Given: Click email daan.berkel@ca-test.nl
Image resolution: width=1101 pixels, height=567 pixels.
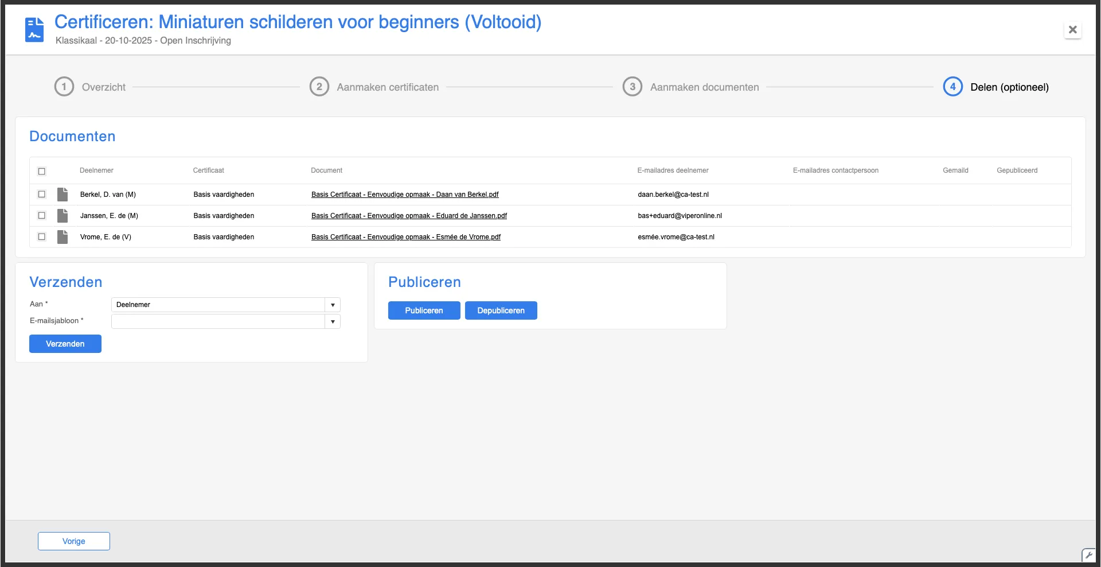Looking at the screenshot, I should point(673,195).
